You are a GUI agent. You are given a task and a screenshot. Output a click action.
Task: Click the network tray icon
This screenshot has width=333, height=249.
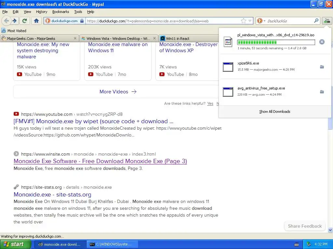309,244
